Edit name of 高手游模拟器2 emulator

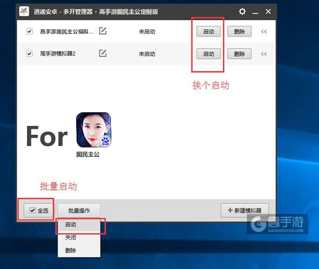[103, 54]
